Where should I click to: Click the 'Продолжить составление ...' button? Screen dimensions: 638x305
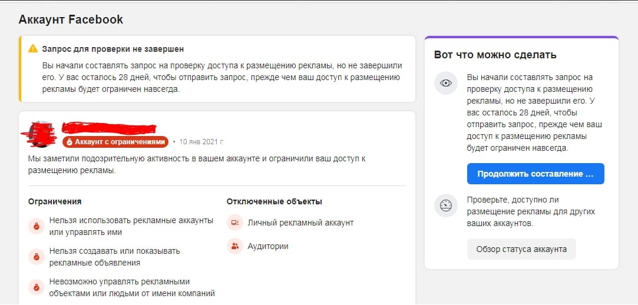coord(535,174)
